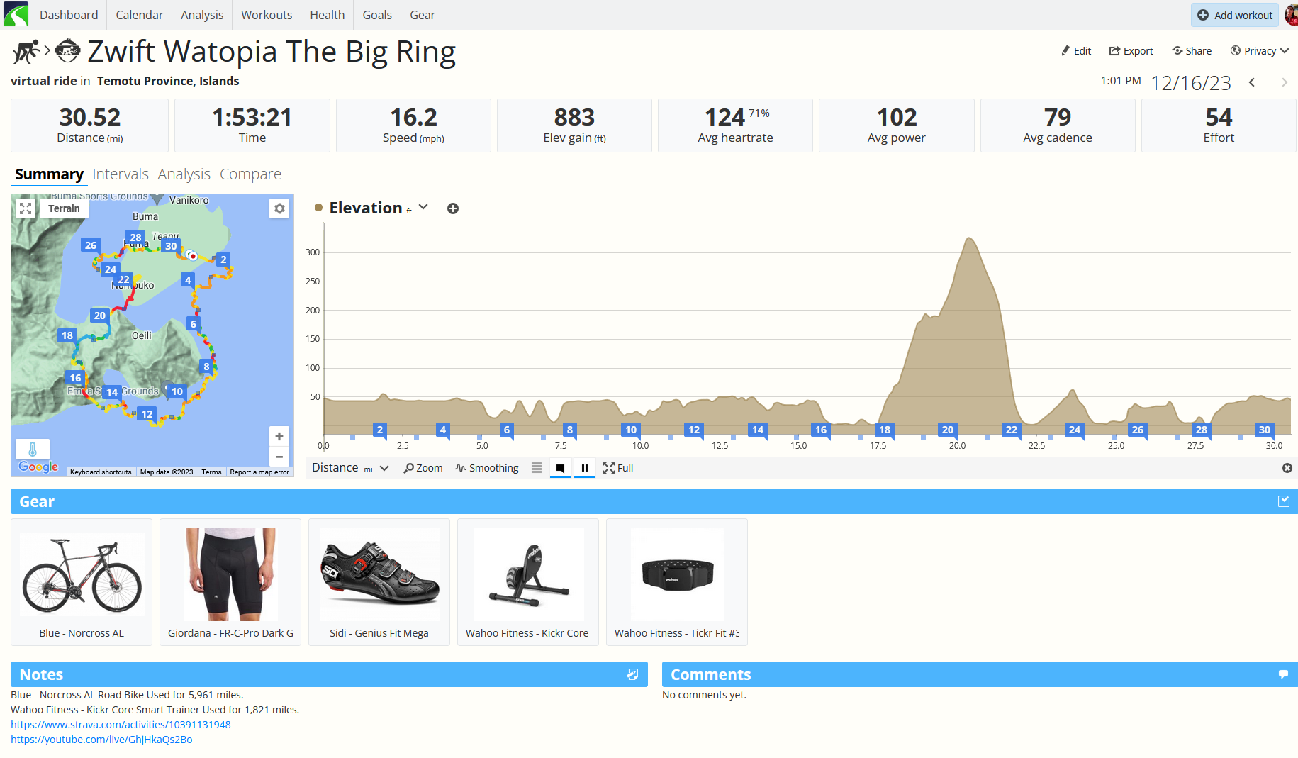Click mile marker 18 on the chart
The width and height of the screenshot is (1298, 758).
pos(885,430)
